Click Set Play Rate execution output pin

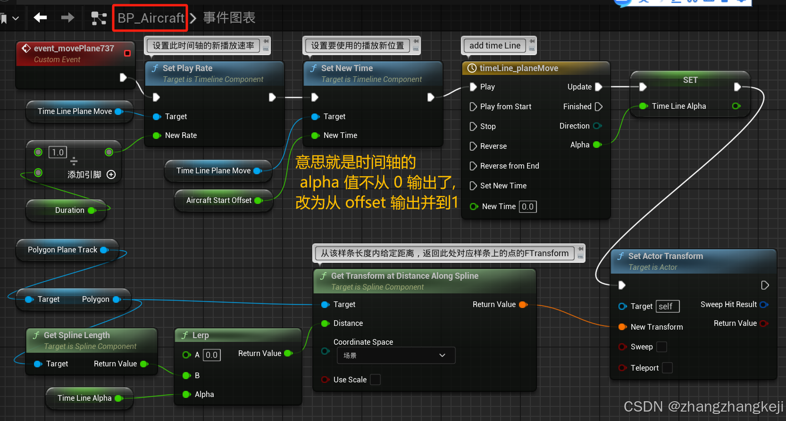(x=272, y=97)
